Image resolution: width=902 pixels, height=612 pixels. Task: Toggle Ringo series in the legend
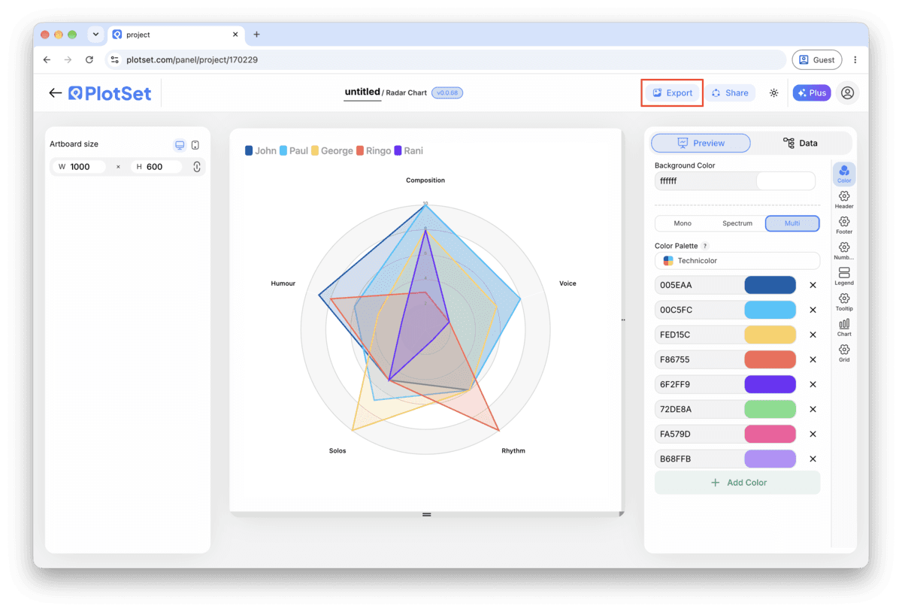(374, 150)
